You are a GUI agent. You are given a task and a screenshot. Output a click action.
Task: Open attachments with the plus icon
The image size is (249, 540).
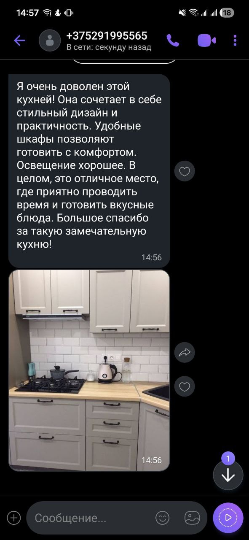(14, 518)
